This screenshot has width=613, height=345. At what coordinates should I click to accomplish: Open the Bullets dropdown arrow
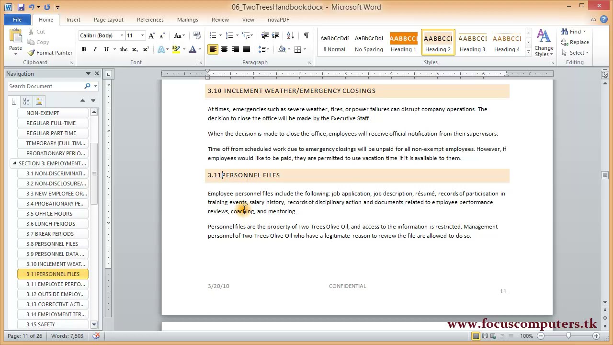pos(220,35)
